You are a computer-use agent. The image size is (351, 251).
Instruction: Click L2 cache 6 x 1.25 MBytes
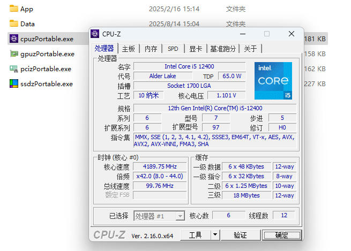click(247, 186)
